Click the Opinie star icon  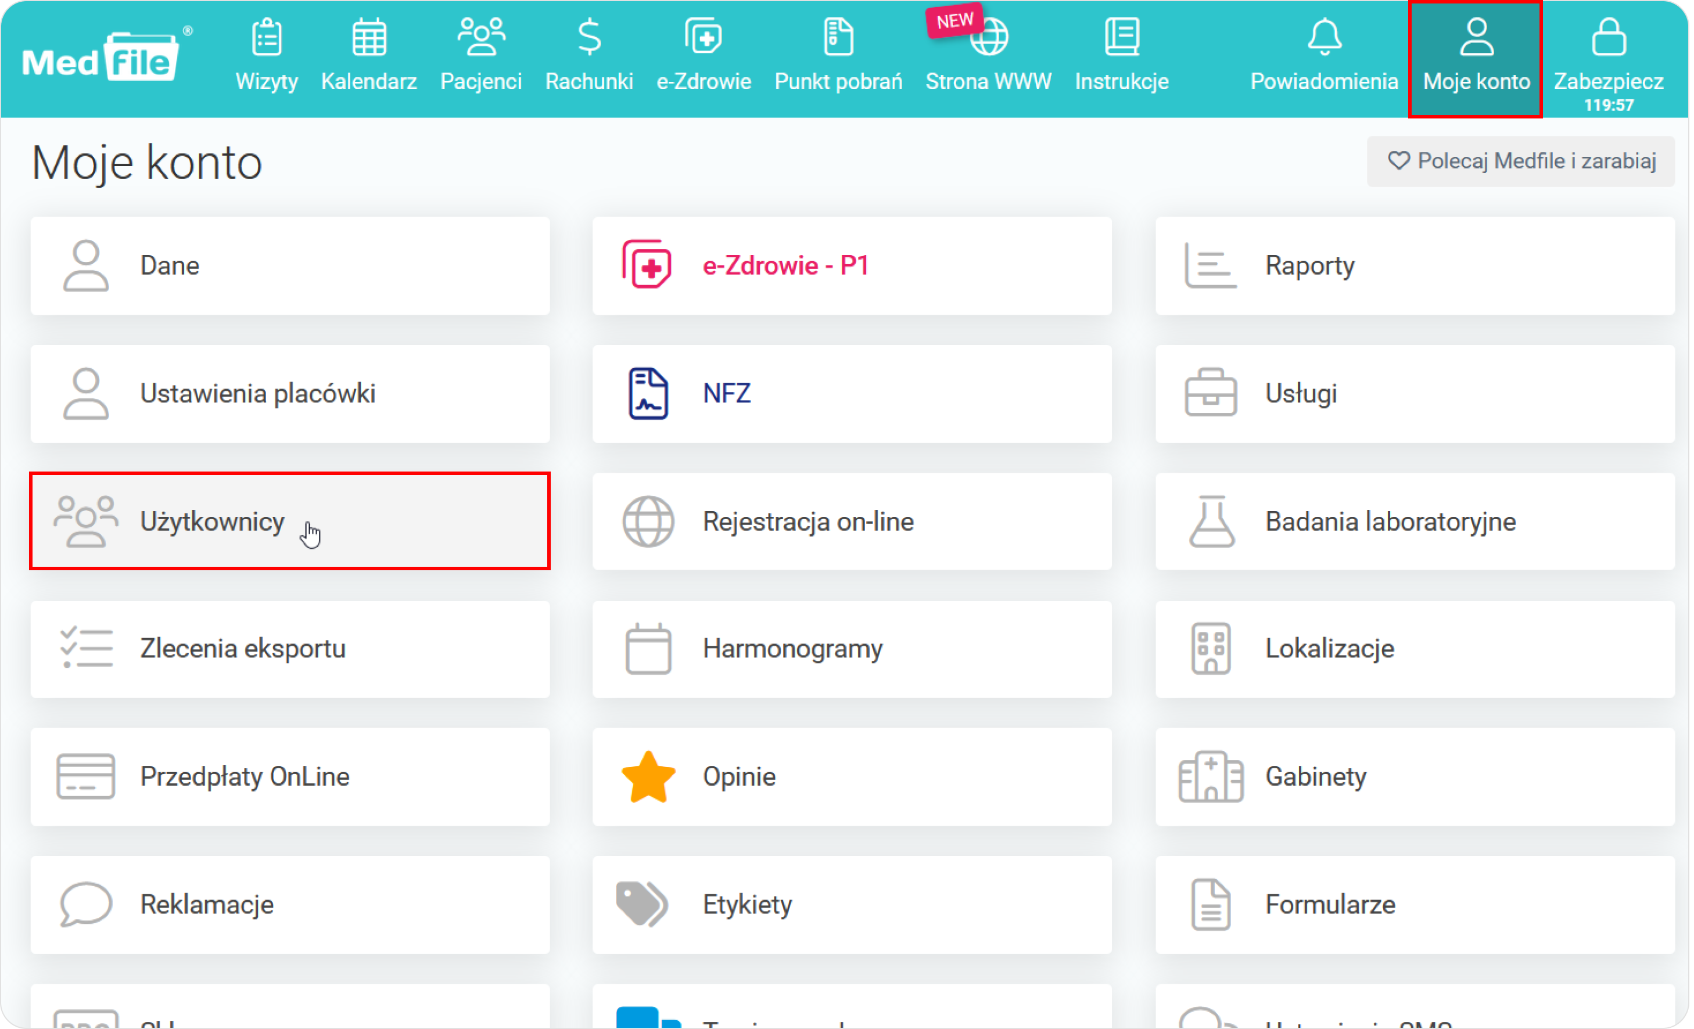click(648, 777)
